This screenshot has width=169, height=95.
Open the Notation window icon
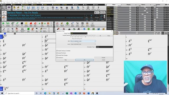(x=4, y=30)
